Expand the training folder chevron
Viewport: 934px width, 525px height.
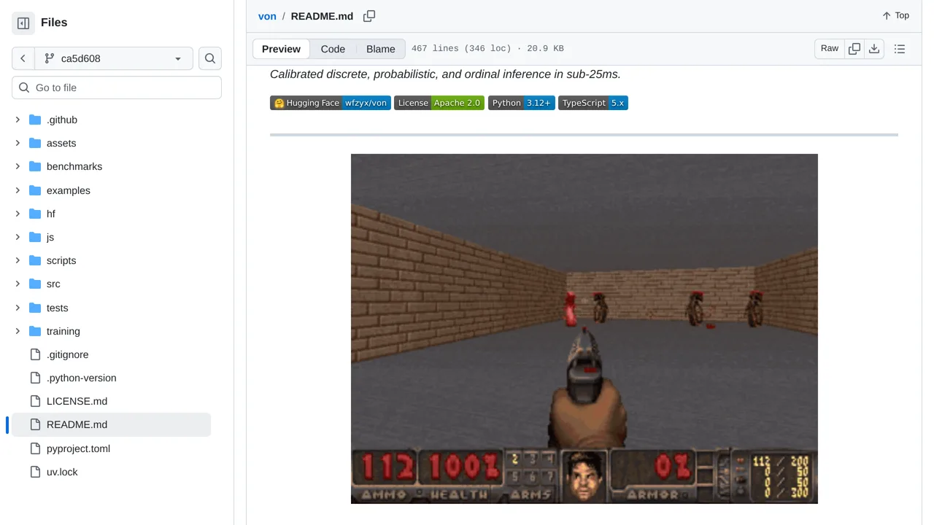[18, 331]
